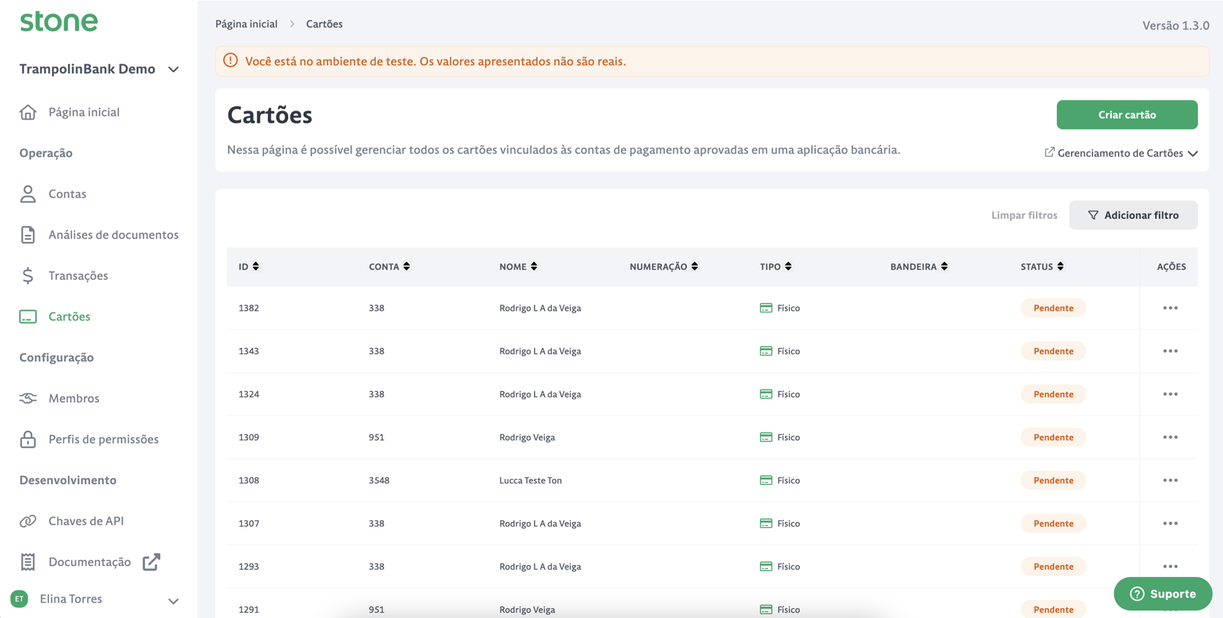Go to Página inicial in the sidebar
The image size is (1223, 618).
pyautogui.click(x=84, y=112)
